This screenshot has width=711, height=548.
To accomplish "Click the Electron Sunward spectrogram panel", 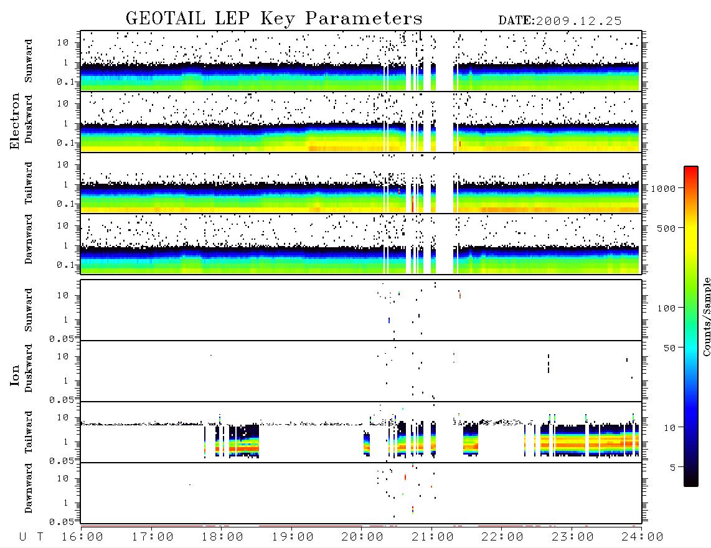I will point(361,61).
